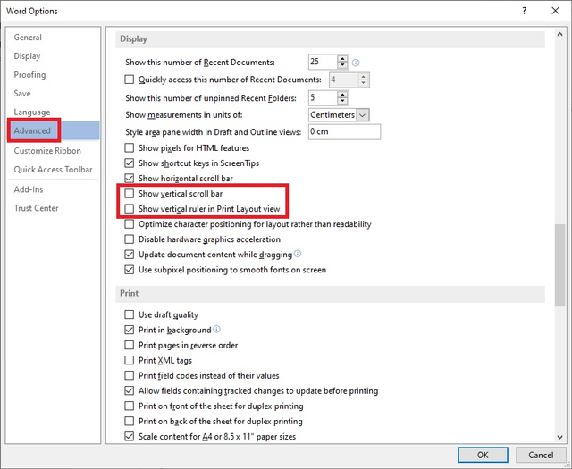Check Print XML tags

tap(129, 360)
